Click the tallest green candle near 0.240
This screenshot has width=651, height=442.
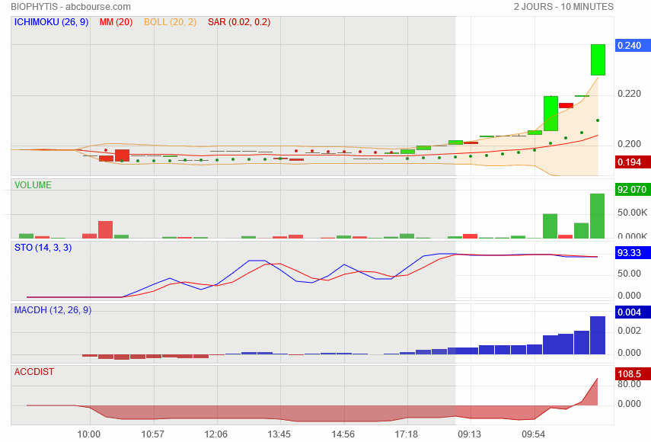tap(598, 59)
